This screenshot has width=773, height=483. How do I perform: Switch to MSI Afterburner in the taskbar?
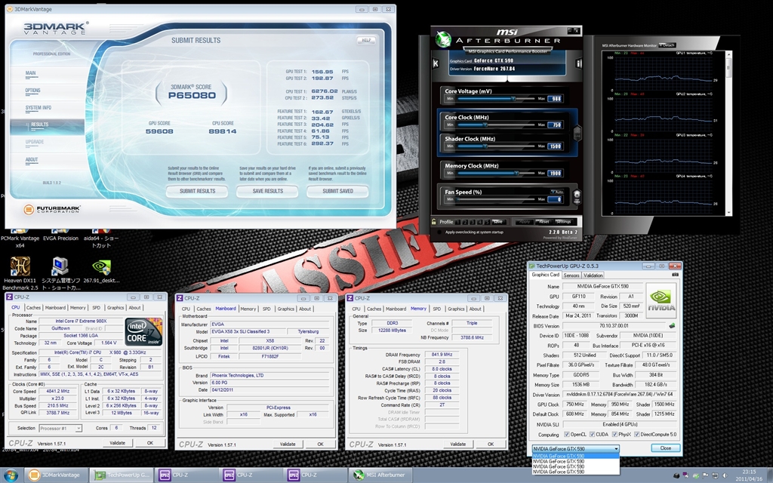point(380,475)
